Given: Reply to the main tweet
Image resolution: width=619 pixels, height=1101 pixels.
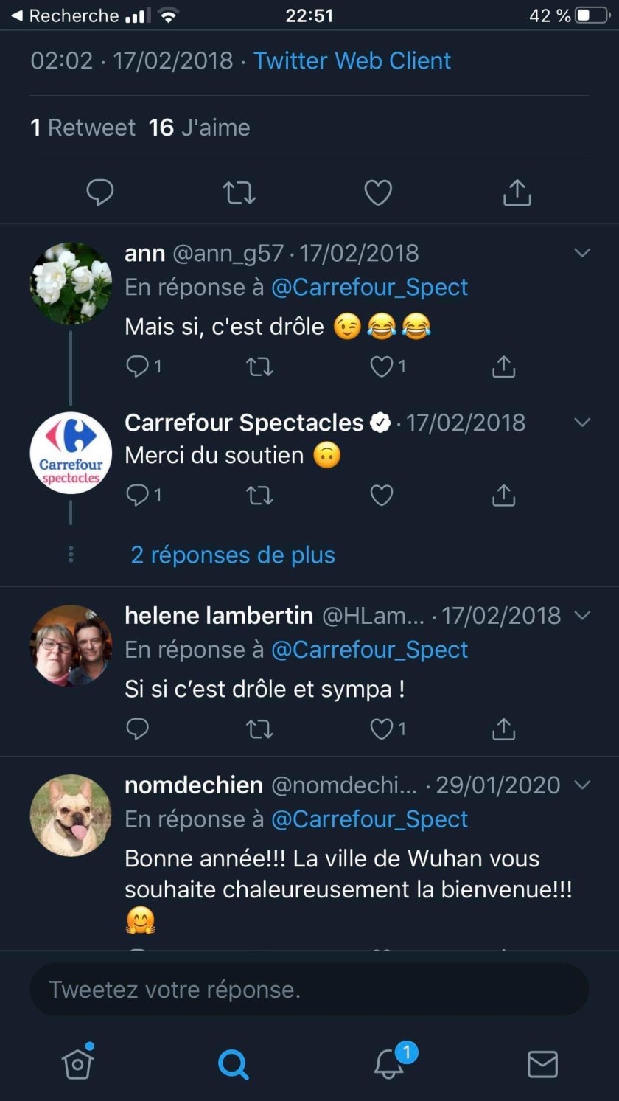Looking at the screenshot, I should [100, 192].
